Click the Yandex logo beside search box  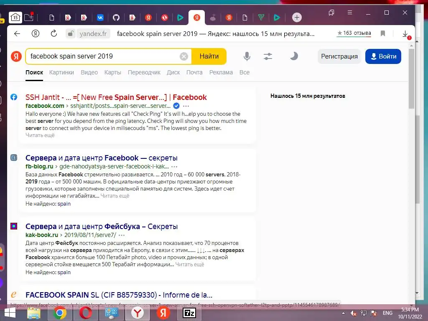coord(16,56)
